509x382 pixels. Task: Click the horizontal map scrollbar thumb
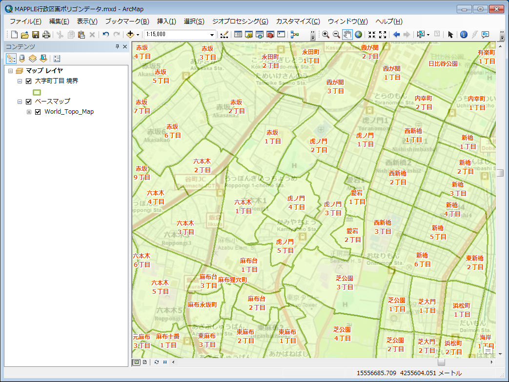click(x=441, y=362)
